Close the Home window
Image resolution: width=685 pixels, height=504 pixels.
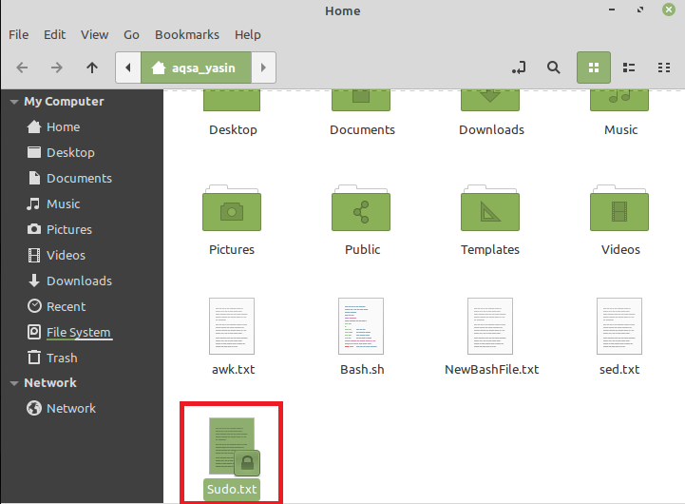(x=669, y=10)
